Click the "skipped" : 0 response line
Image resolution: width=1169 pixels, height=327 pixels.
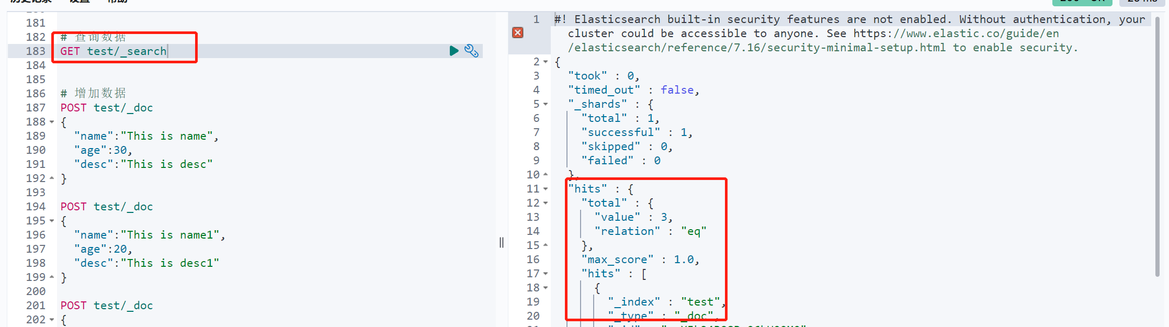(627, 146)
